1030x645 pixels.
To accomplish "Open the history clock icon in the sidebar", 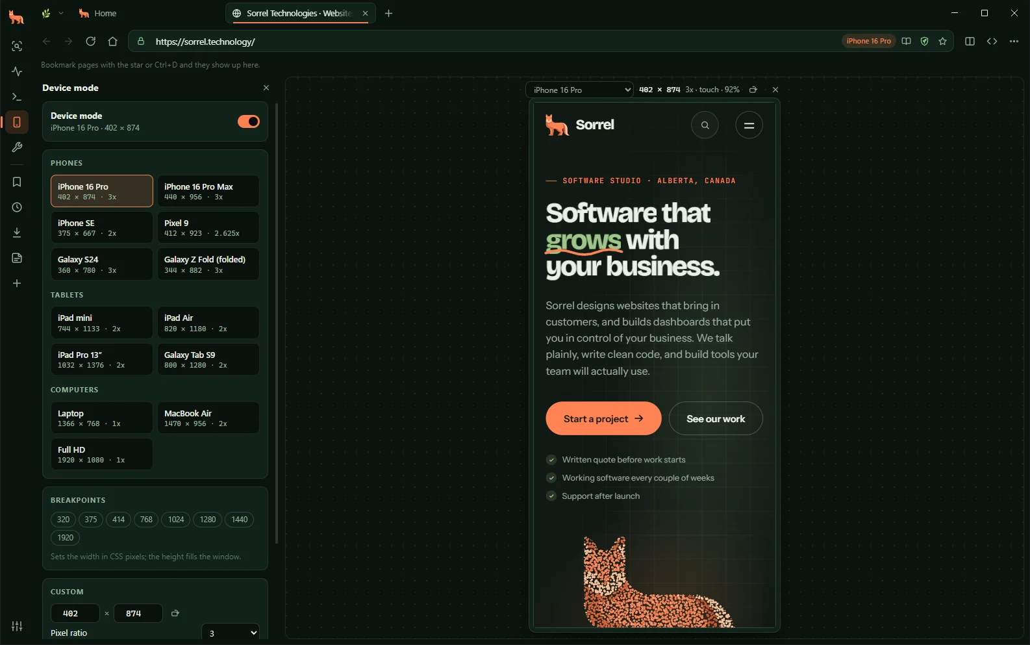I will tap(17, 207).
